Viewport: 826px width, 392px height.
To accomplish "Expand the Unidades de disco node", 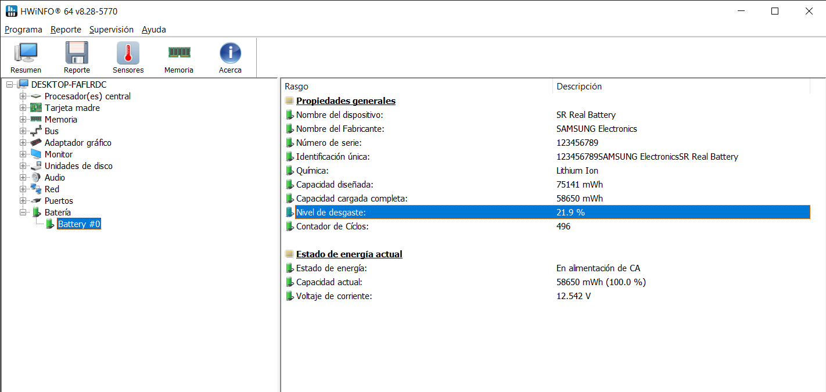I will pyautogui.click(x=23, y=166).
